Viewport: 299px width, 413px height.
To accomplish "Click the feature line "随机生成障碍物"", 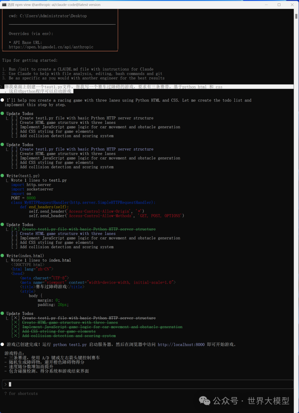I will 44,362.
